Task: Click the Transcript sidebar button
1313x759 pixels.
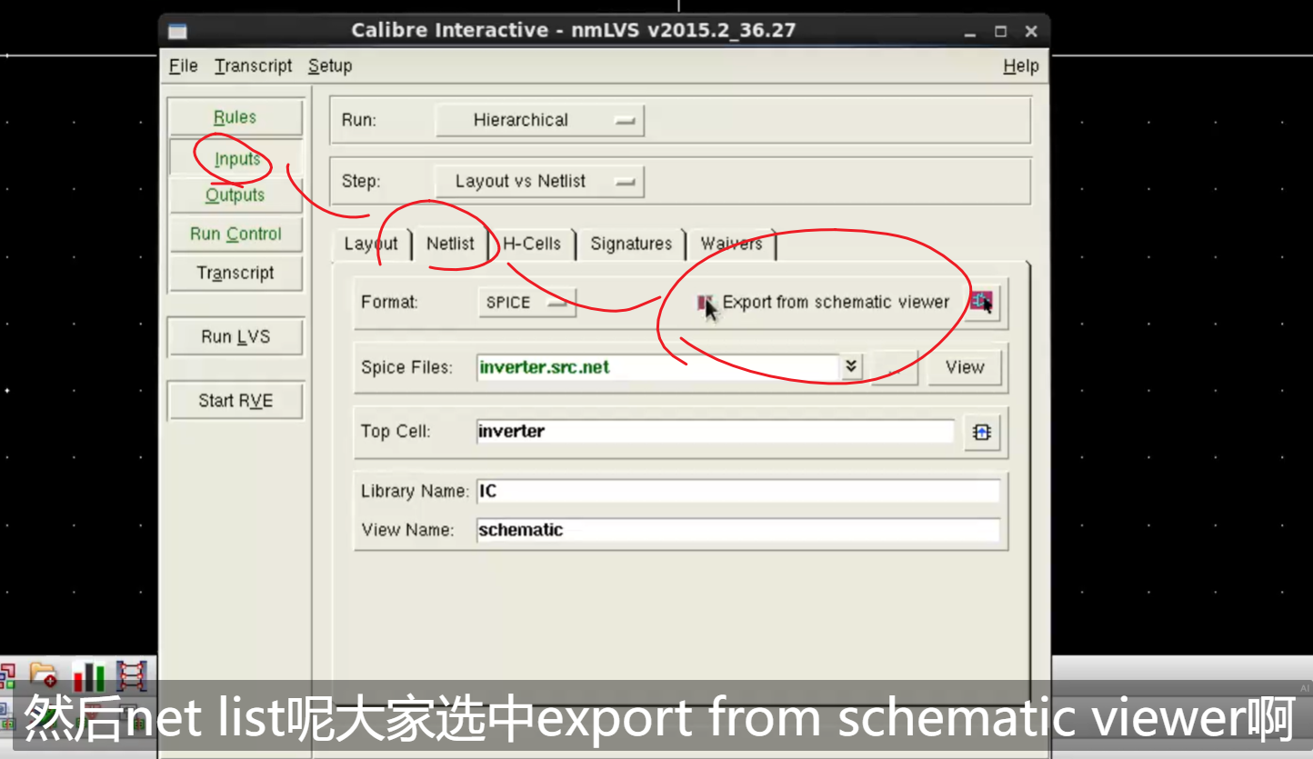Action: [236, 273]
